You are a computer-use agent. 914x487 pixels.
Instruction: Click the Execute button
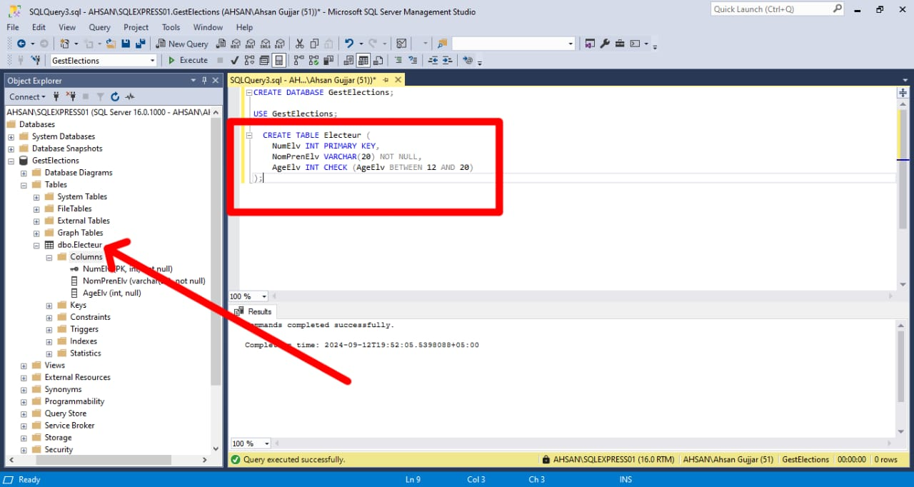pos(188,60)
